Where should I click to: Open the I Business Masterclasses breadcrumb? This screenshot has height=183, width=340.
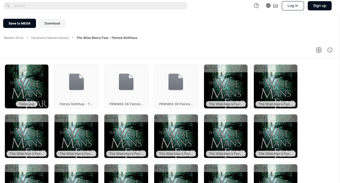(x=50, y=38)
